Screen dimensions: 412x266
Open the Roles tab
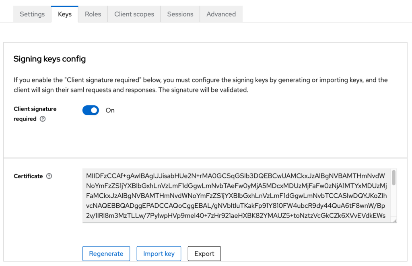tap(93, 14)
